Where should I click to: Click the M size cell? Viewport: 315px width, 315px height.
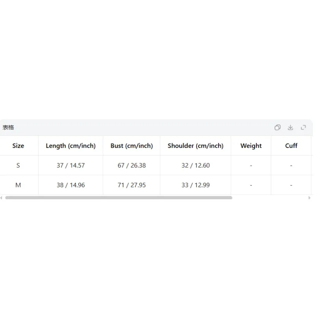point(18,185)
